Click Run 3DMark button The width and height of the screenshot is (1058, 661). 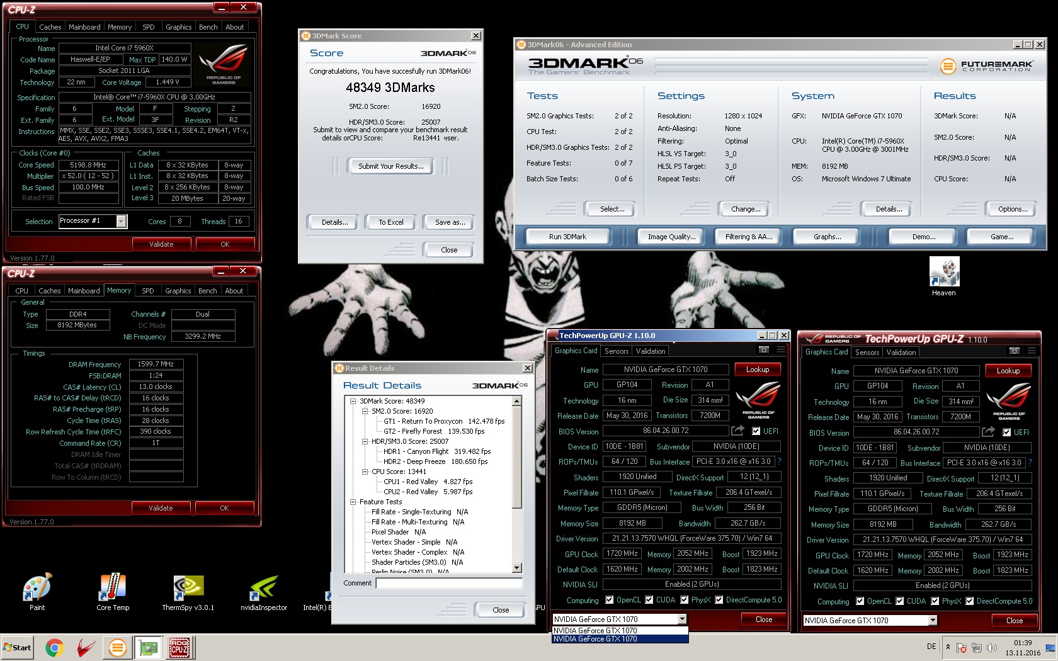(x=567, y=237)
